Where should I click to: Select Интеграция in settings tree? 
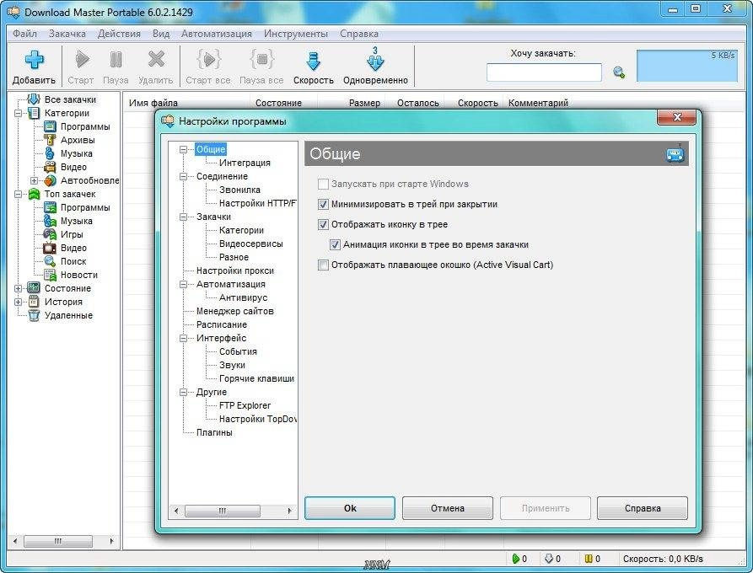(x=245, y=163)
